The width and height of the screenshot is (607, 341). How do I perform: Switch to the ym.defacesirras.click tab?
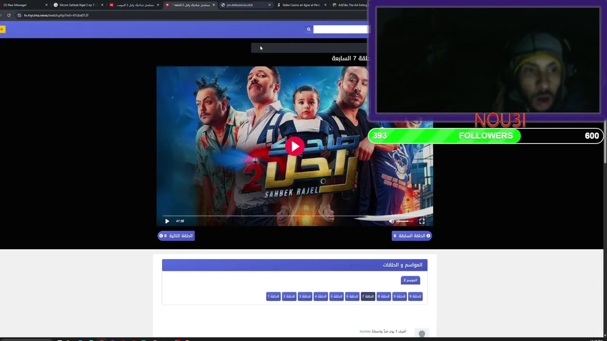click(246, 5)
